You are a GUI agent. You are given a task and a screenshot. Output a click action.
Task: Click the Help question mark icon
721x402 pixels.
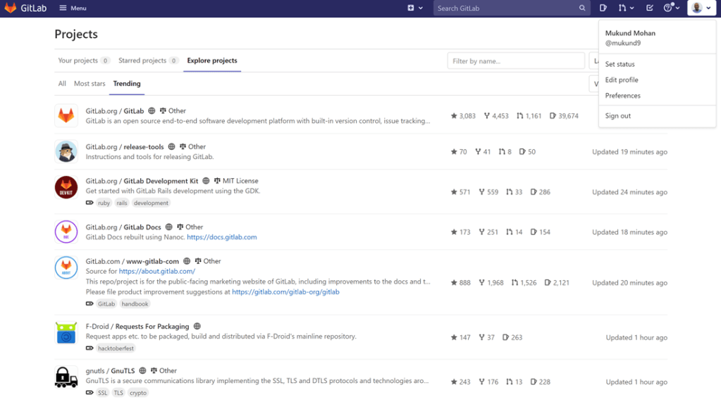tap(668, 8)
